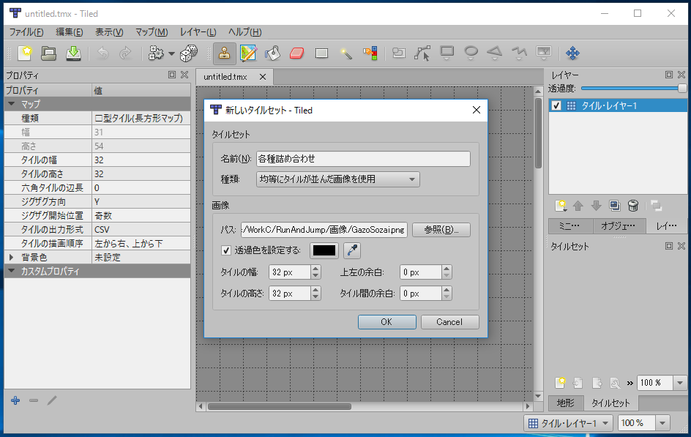Viewport: 691px width, 437px height.
Task: Select the Insert Tile image tool
Action: coord(544,53)
